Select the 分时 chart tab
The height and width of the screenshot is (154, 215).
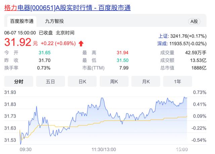19,82
